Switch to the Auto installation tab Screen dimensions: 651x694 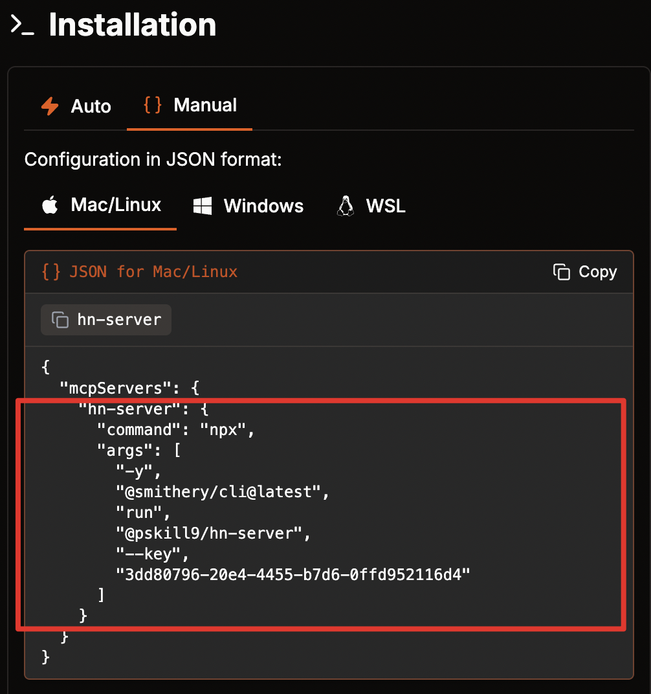click(x=76, y=106)
